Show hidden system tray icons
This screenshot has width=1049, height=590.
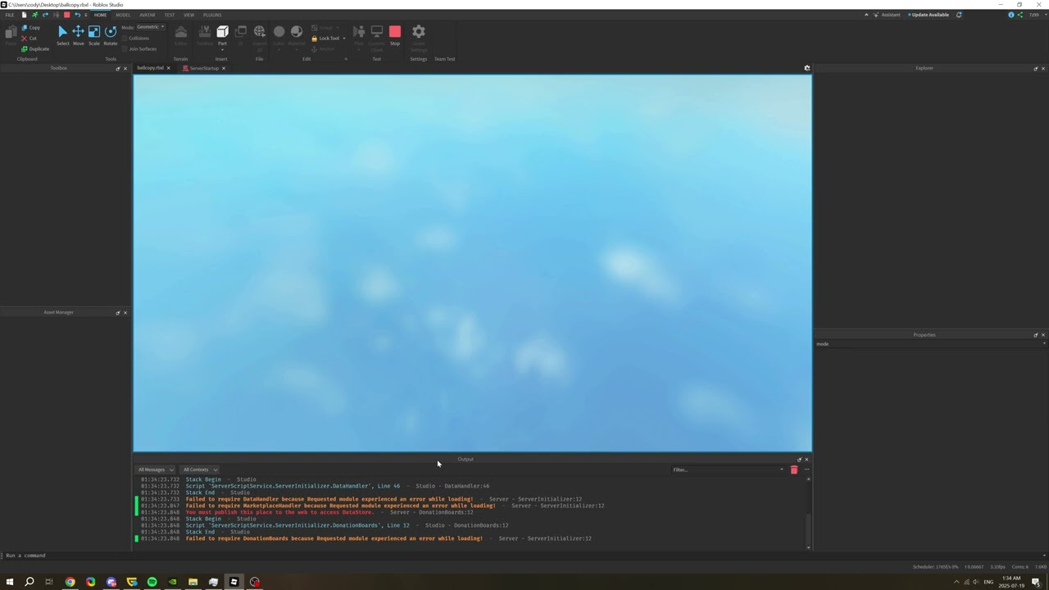(x=956, y=582)
